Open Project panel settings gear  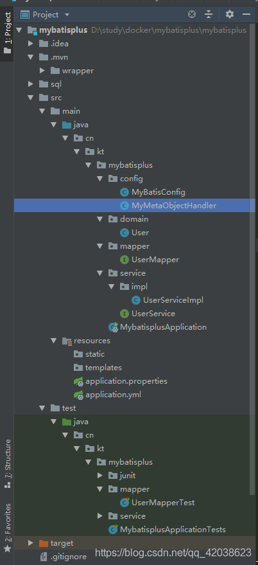point(230,14)
